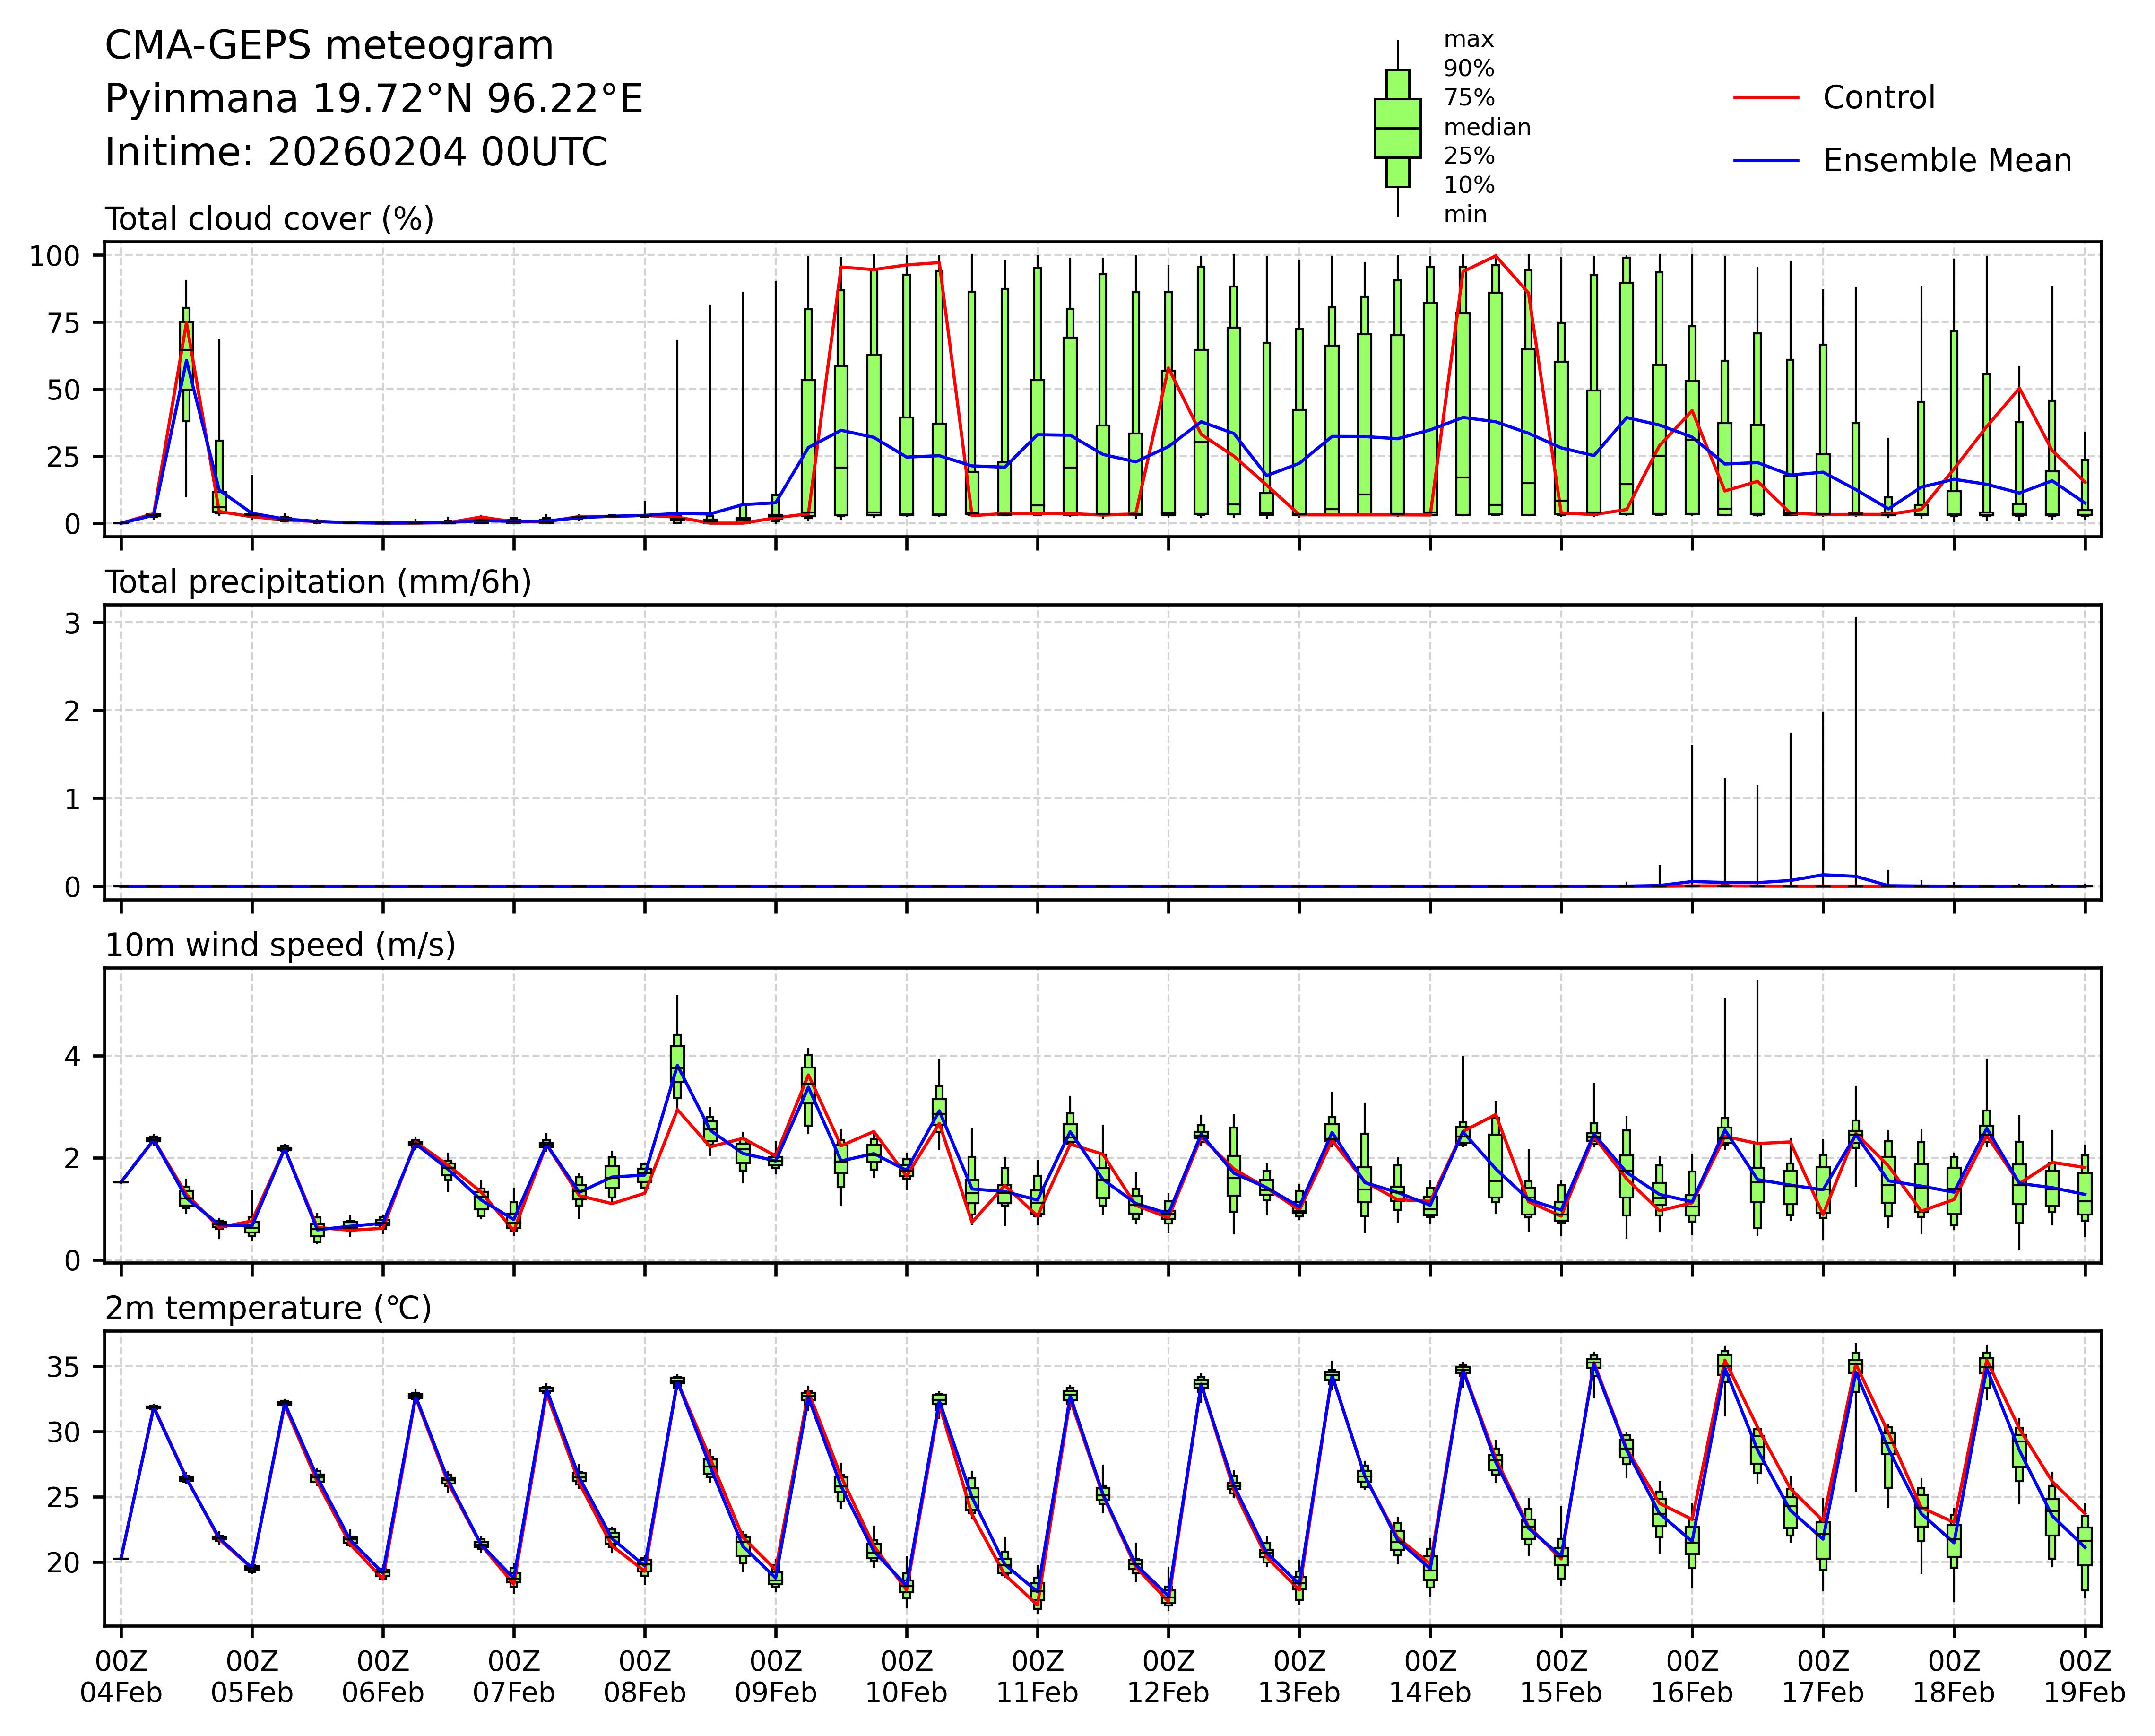Click the 00Z 12Feb axis label
2155x1736 pixels.
coord(1168,1677)
